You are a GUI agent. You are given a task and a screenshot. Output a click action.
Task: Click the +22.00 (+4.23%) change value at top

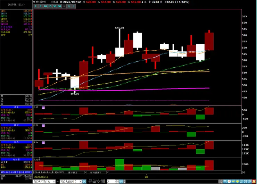click(x=177, y=2)
